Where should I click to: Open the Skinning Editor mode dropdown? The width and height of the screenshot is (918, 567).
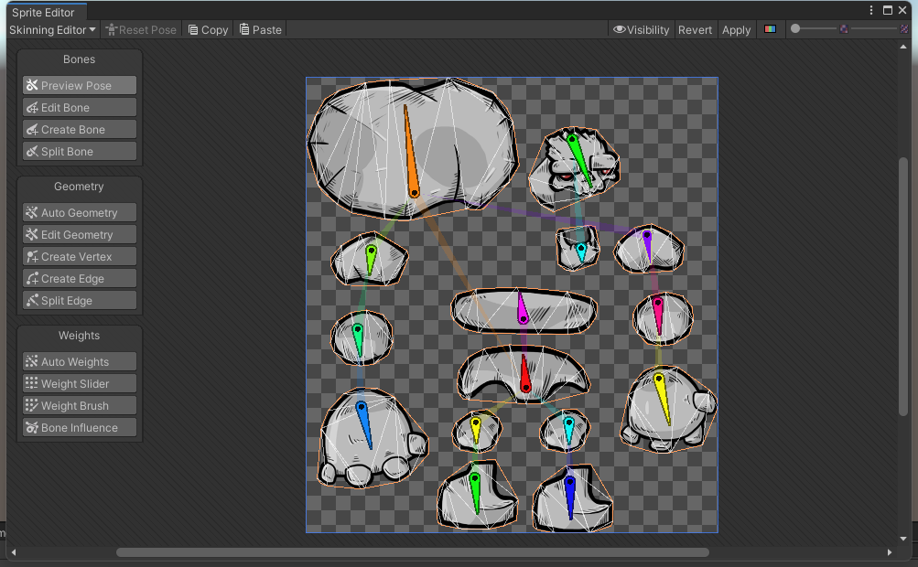click(52, 29)
